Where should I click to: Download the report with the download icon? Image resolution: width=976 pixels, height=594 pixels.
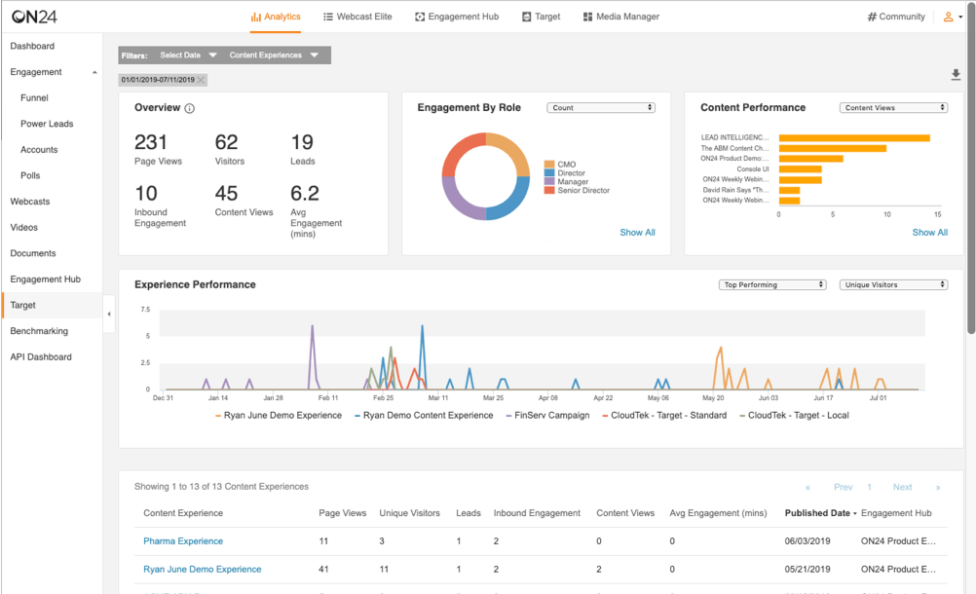(956, 75)
